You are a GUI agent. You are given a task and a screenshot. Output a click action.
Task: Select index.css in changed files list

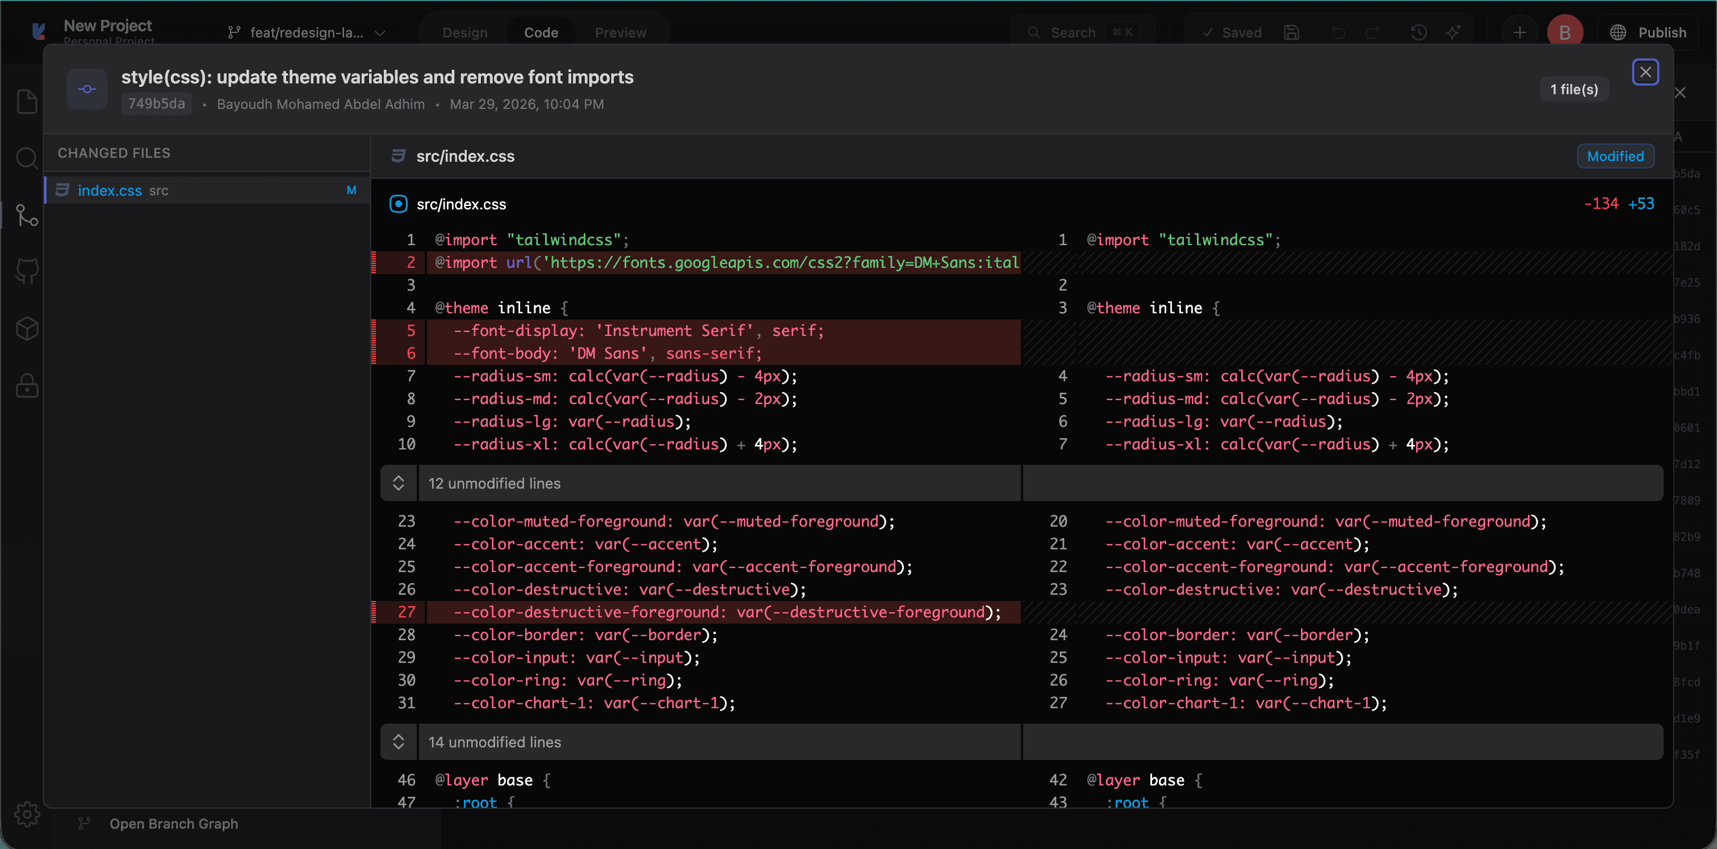(207, 190)
